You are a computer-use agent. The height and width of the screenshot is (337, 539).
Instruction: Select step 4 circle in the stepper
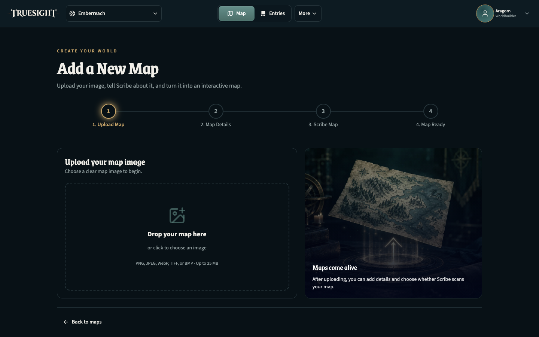click(x=430, y=111)
